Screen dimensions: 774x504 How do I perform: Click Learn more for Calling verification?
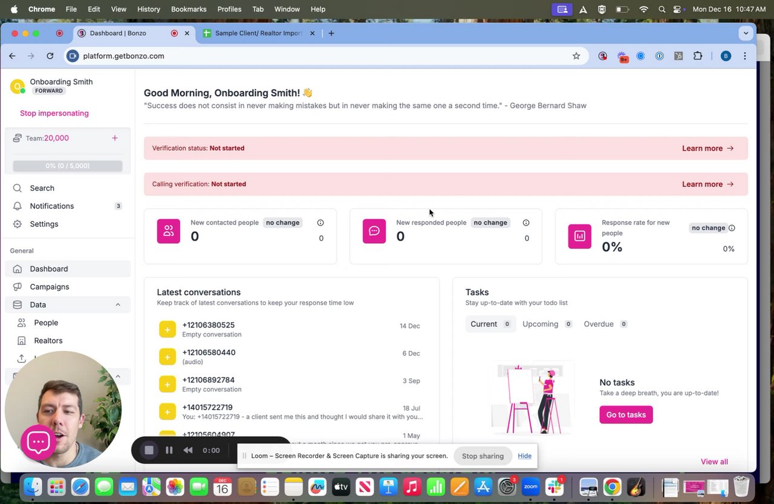coord(707,184)
